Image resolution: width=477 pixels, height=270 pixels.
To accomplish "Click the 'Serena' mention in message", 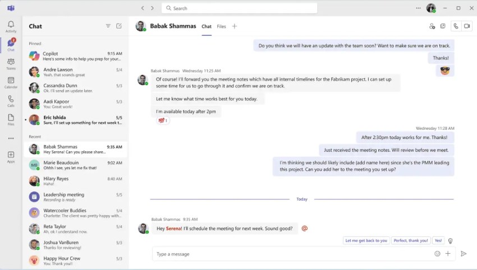I will click(x=174, y=229).
